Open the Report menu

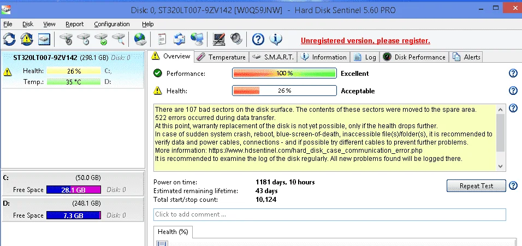pyautogui.click(x=75, y=24)
